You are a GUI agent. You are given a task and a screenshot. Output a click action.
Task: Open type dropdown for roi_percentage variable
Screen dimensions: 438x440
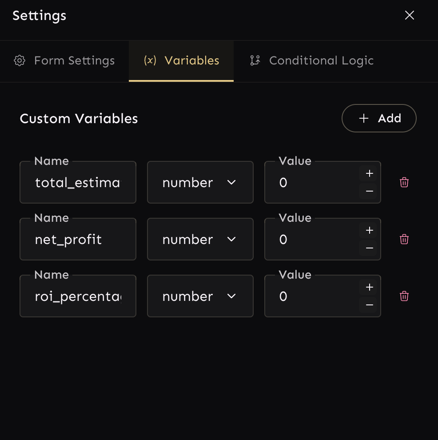click(x=200, y=296)
